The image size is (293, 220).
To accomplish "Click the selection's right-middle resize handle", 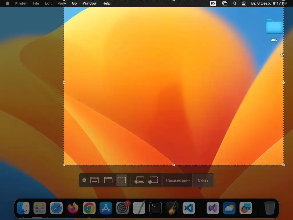I will [x=284, y=82].
